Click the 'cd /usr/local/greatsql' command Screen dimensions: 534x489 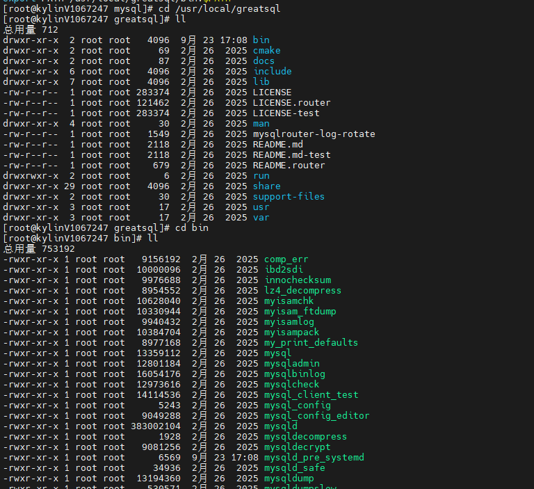click(219, 9)
